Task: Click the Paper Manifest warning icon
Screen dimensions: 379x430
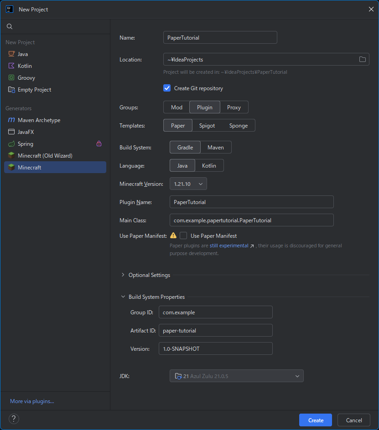Action: pos(173,235)
